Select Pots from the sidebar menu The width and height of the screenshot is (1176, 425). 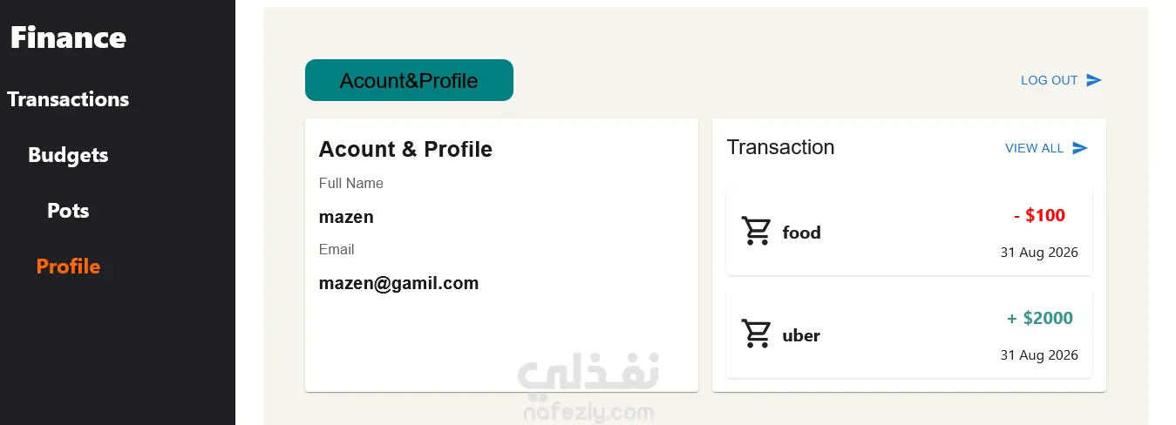tap(68, 211)
